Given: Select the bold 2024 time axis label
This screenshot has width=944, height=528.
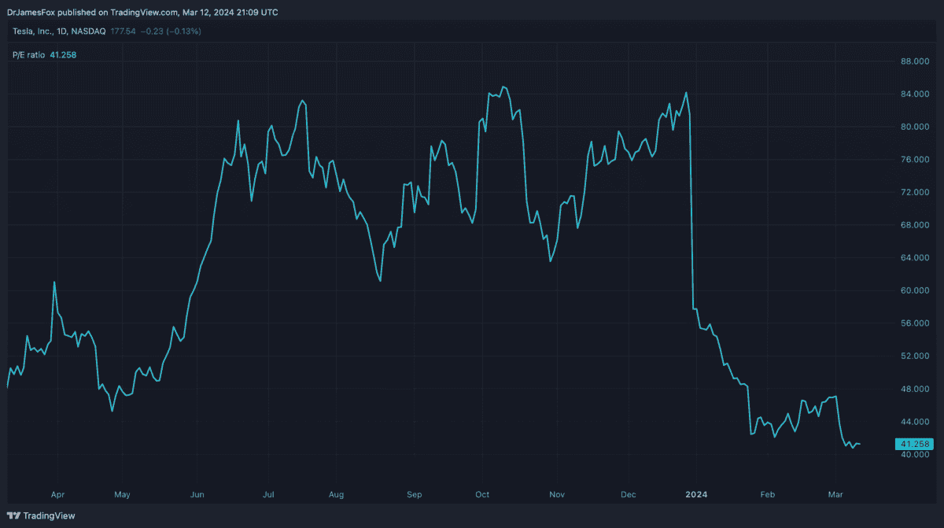Looking at the screenshot, I should (696, 495).
